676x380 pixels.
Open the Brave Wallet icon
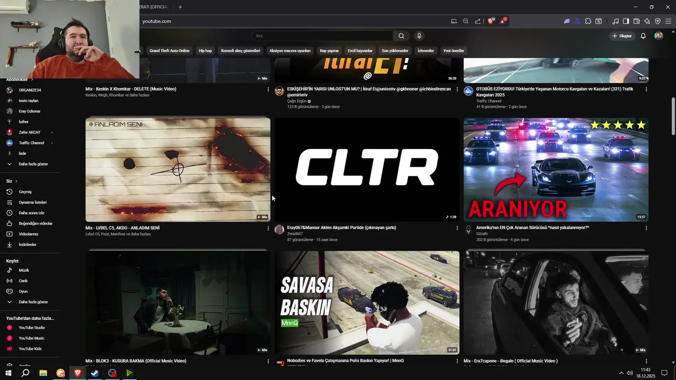click(636, 21)
